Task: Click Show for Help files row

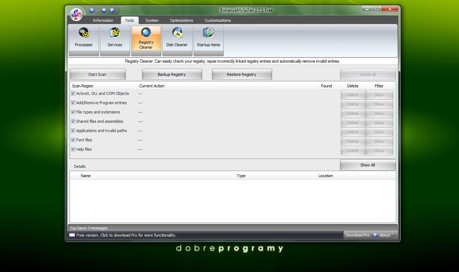Action: (x=379, y=151)
